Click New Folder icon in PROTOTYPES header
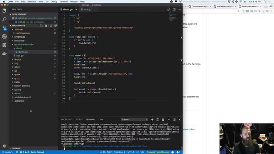The width and height of the screenshot is (274, 154). 46,26
